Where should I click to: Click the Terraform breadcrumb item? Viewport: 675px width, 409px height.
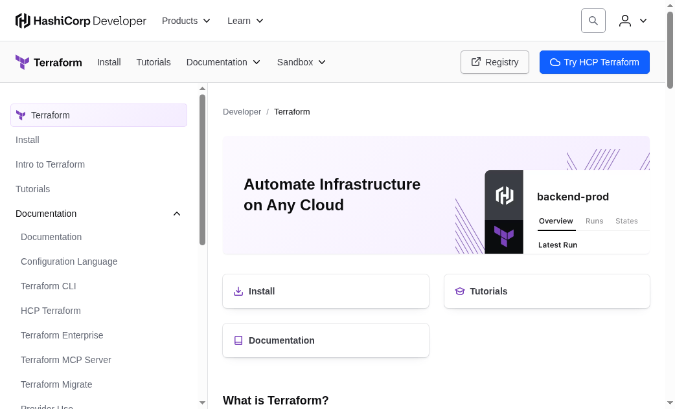click(x=292, y=112)
